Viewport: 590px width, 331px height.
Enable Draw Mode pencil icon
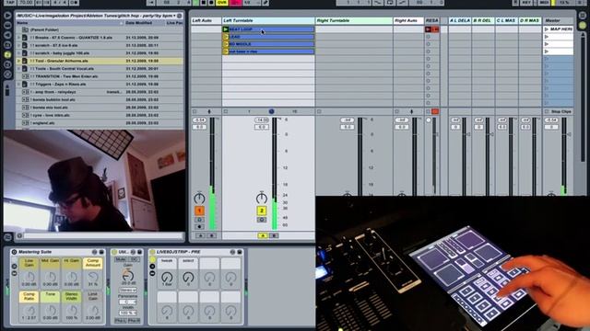pyautogui.click(x=265, y=2)
